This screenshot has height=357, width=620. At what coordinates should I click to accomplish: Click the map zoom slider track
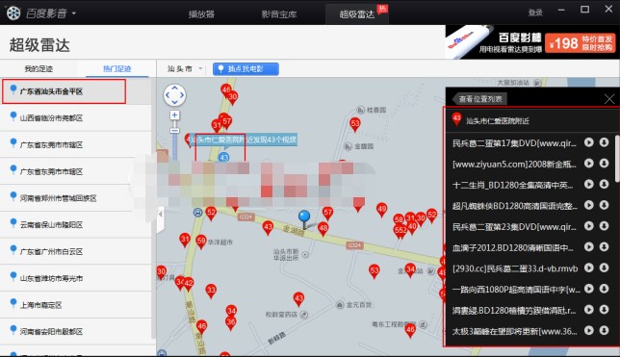pos(174,145)
